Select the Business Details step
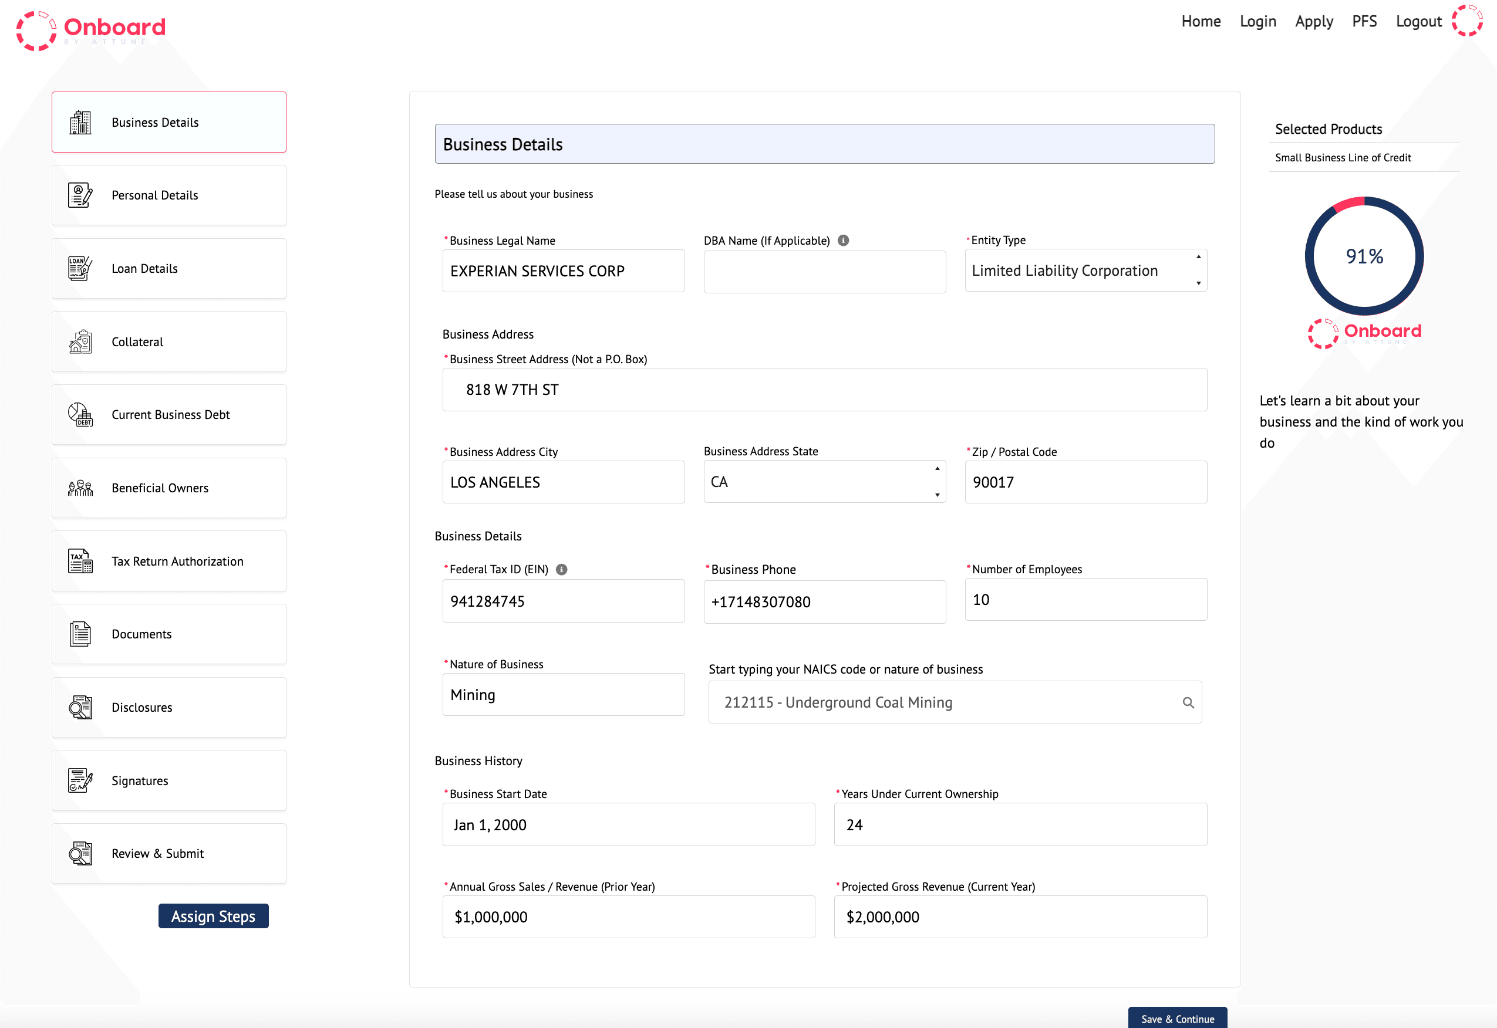 [169, 123]
